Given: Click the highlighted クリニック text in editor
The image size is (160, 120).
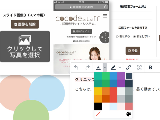Looking at the screenshot, I should [85, 79].
